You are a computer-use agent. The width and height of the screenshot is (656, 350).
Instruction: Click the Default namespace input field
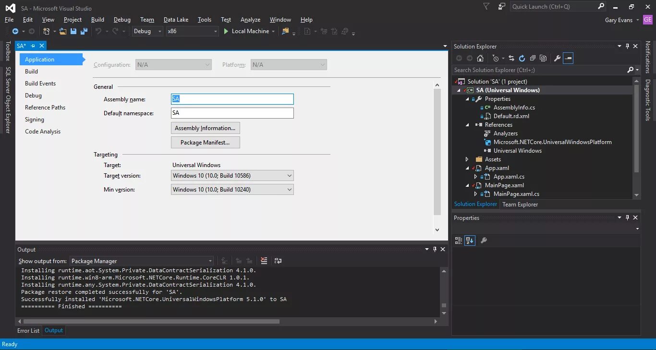[x=232, y=113]
